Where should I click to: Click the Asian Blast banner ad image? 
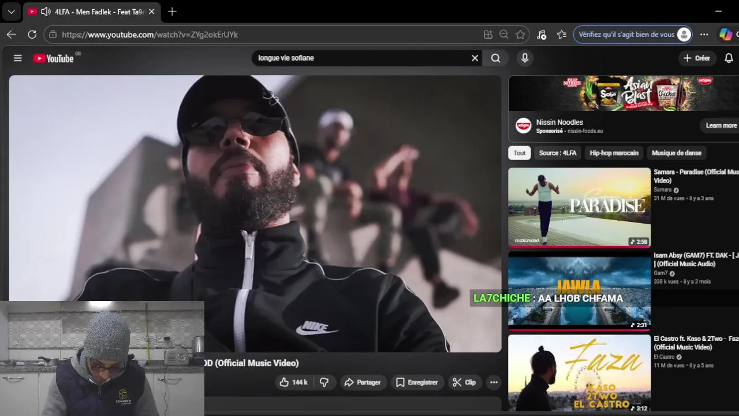pyautogui.click(x=624, y=93)
